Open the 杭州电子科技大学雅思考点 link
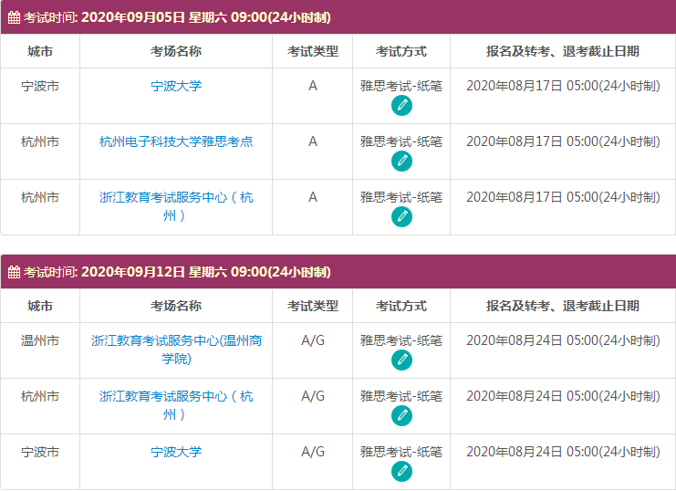This screenshot has width=676, height=491. [176, 141]
